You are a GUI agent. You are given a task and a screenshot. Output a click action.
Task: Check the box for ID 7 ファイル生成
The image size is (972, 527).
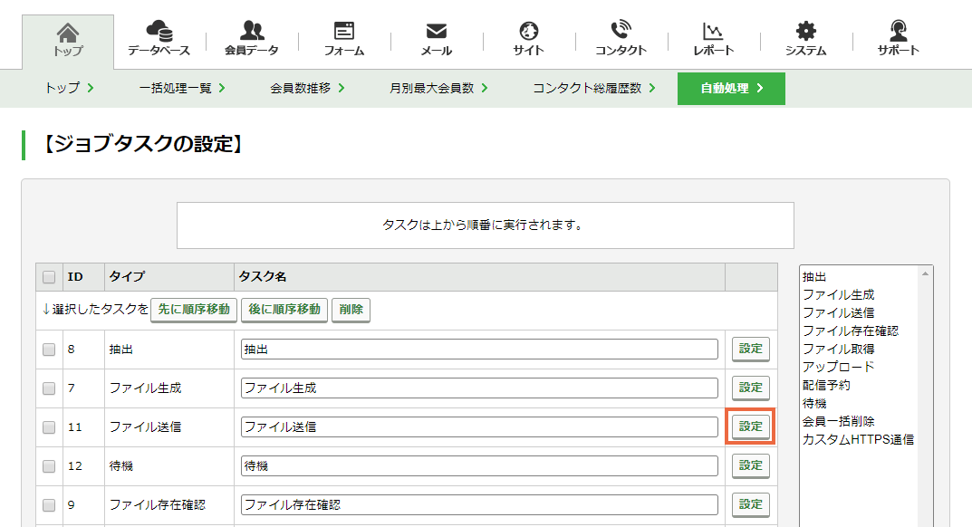click(x=49, y=388)
